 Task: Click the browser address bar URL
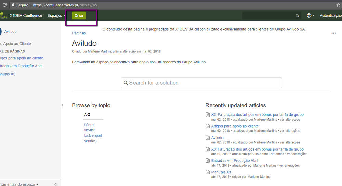(65, 5)
